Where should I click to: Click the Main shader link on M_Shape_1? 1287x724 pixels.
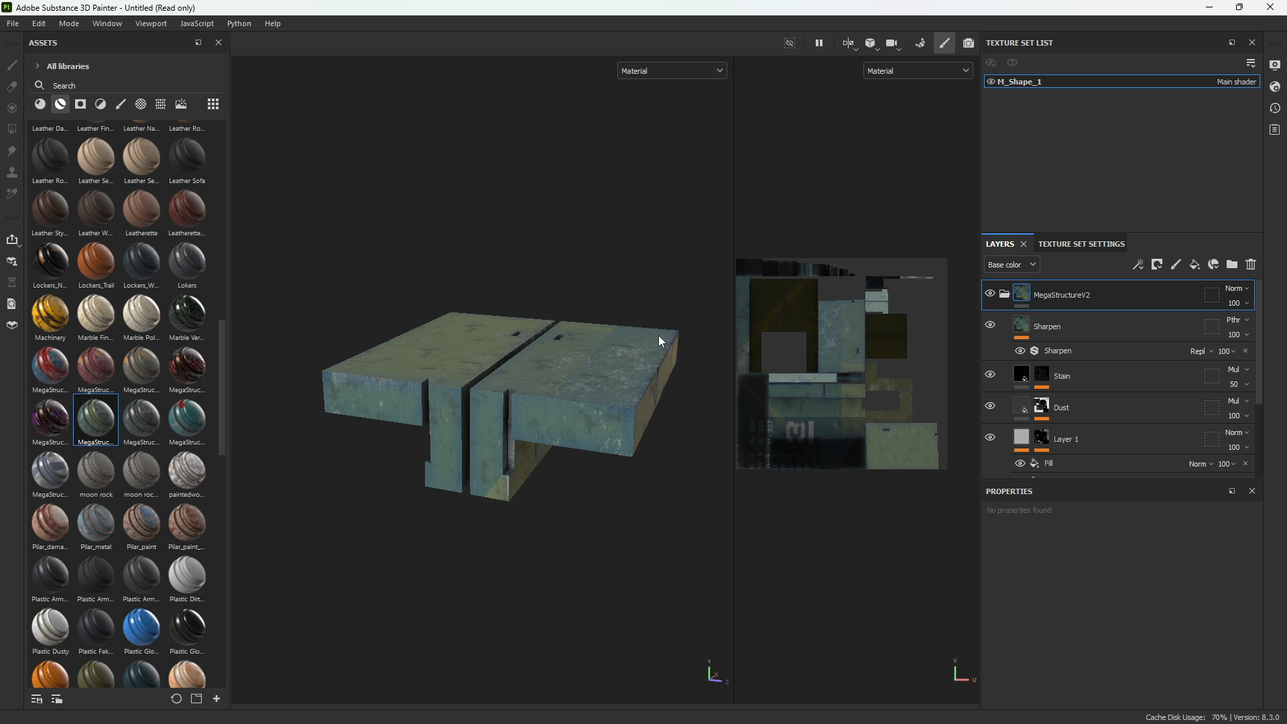click(1236, 82)
